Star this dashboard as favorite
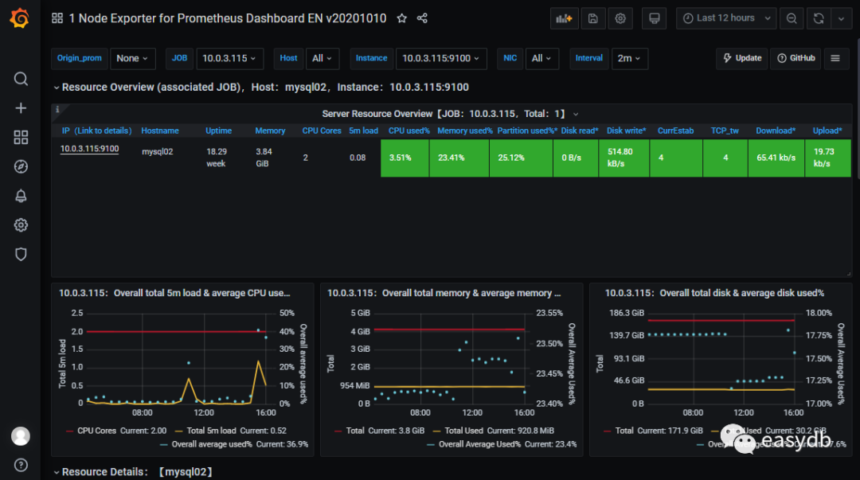 click(x=402, y=18)
